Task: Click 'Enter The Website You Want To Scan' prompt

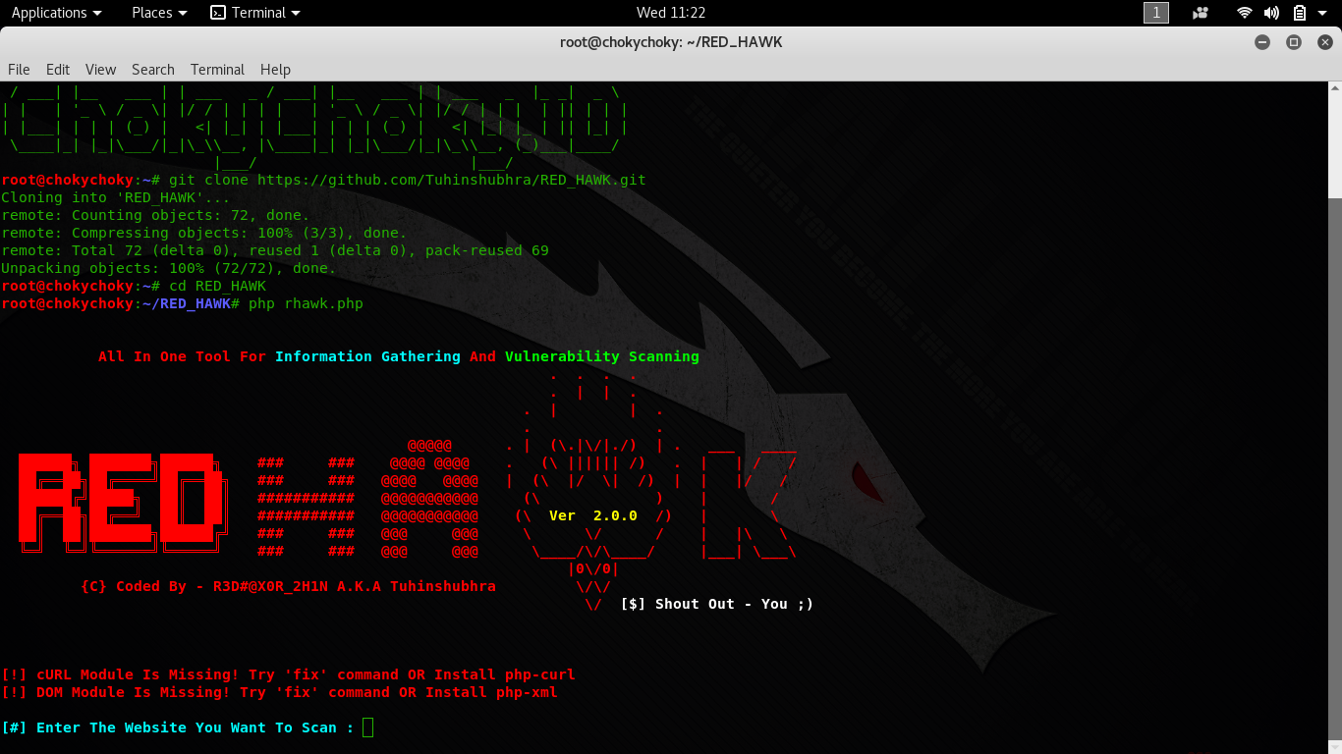Action: click(177, 728)
